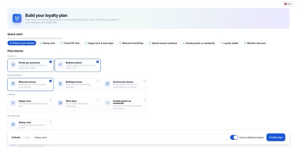Select the Double points on weekends preset
The width and height of the screenshot is (297, 147).
point(199,43)
